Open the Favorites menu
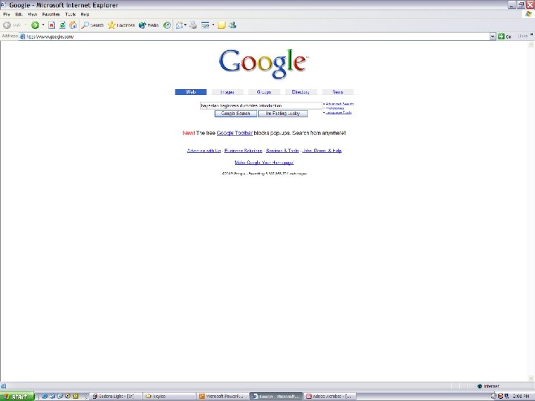 [51, 14]
